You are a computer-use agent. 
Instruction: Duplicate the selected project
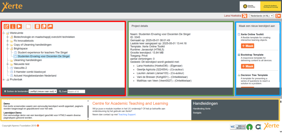point(44,27)
